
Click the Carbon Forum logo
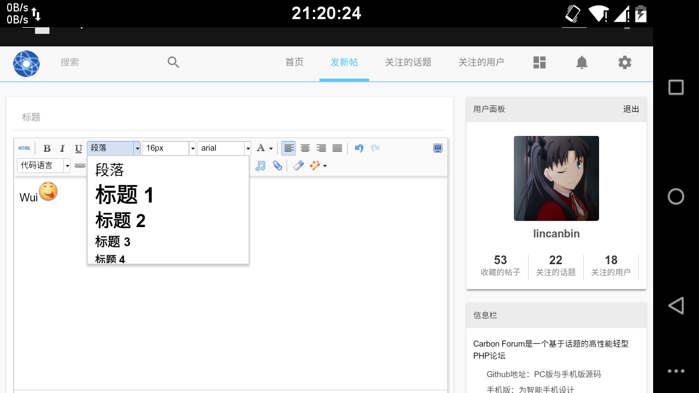click(26, 63)
